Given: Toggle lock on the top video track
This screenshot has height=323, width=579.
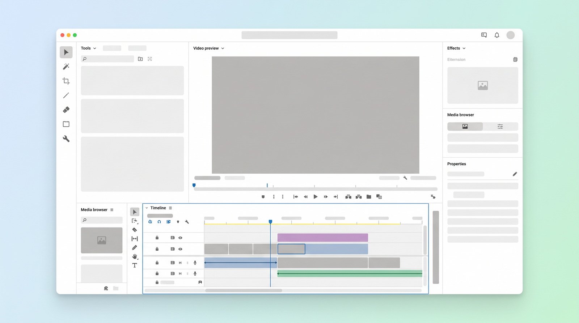Looking at the screenshot, I should click(x=157, y=238).
